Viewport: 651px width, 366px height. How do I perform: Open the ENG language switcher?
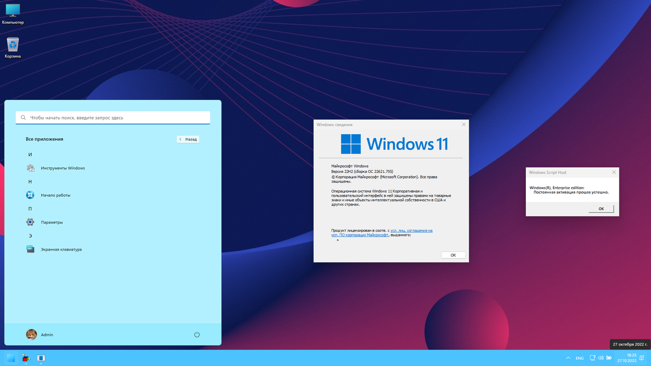point(580,358)
